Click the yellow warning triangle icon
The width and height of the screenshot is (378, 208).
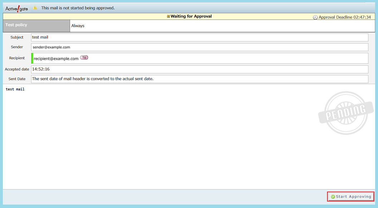click(35, 8)
